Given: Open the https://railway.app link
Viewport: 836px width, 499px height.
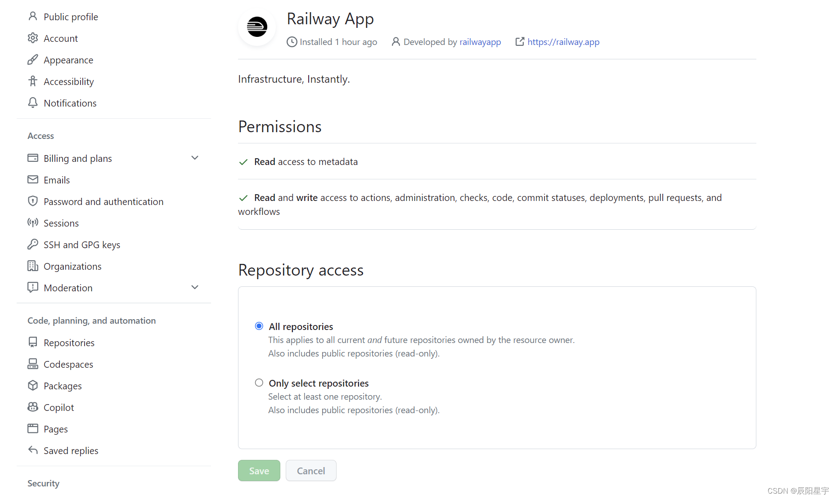Looking at the screenshot, I should pos(563,42).
